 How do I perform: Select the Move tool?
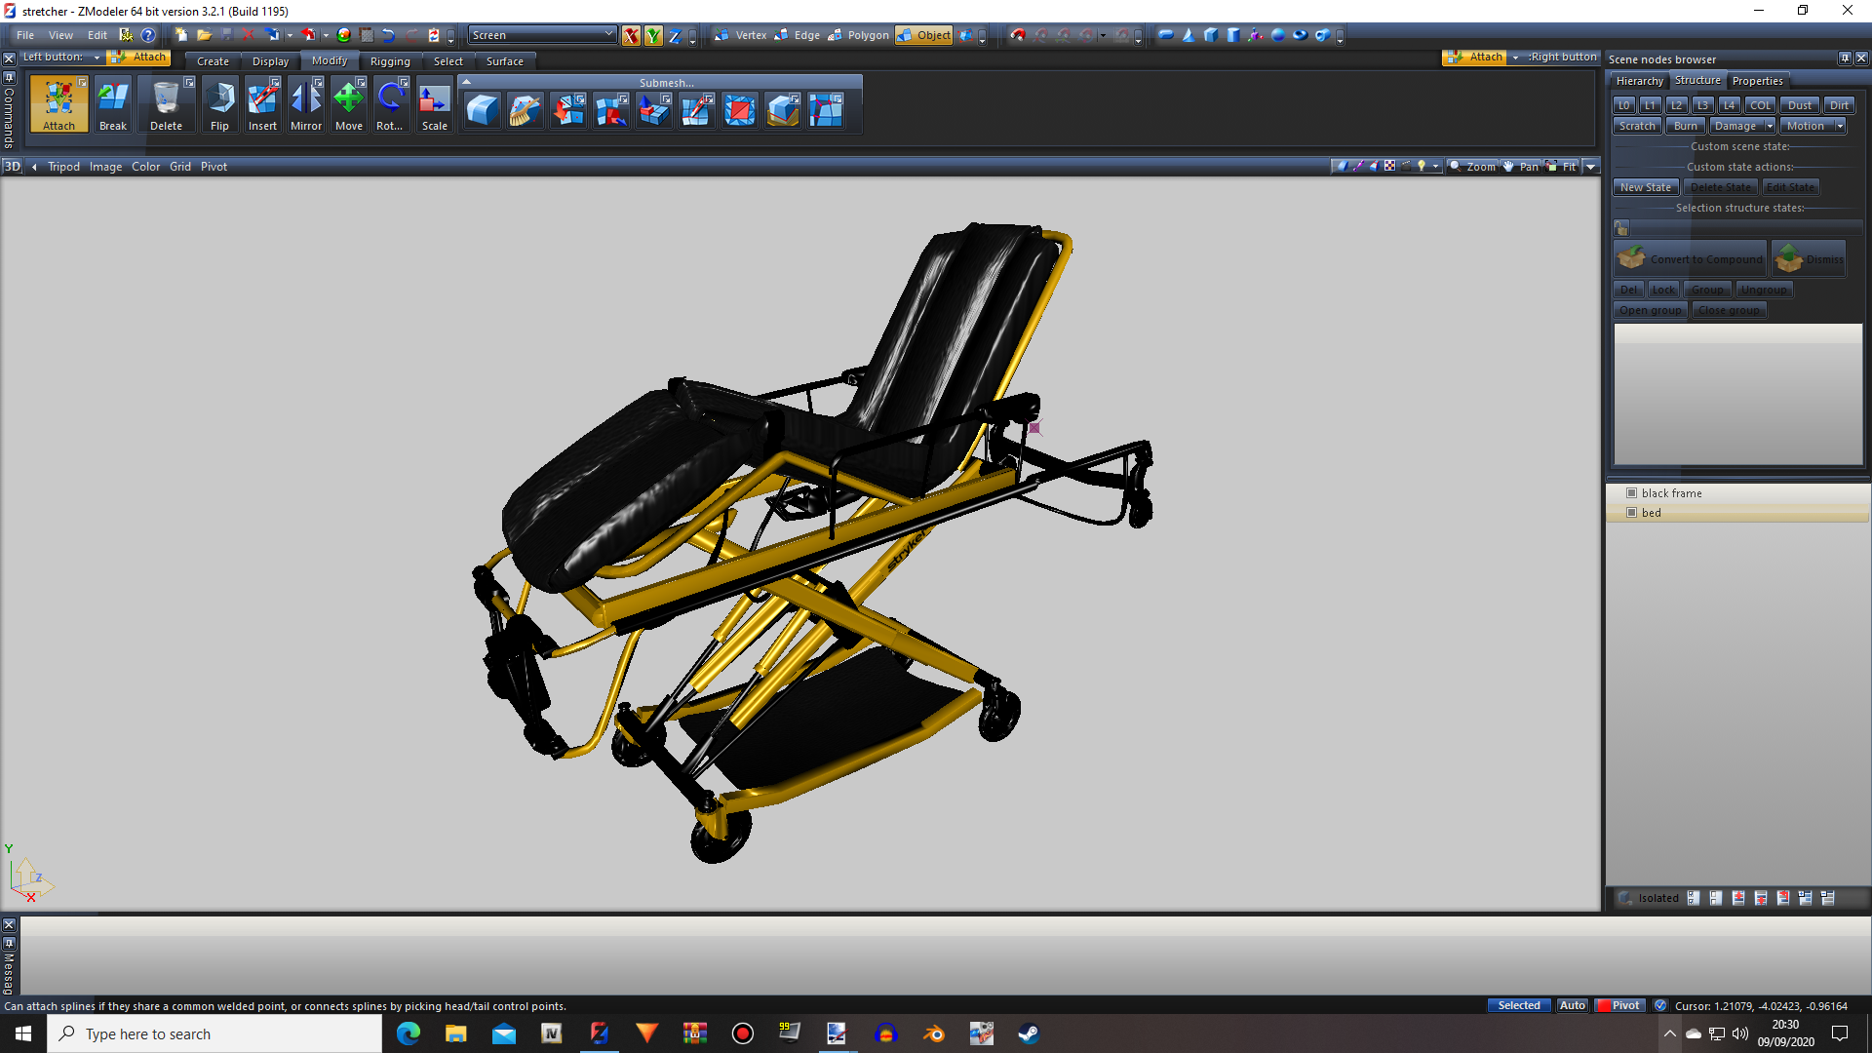click(348, 104)
